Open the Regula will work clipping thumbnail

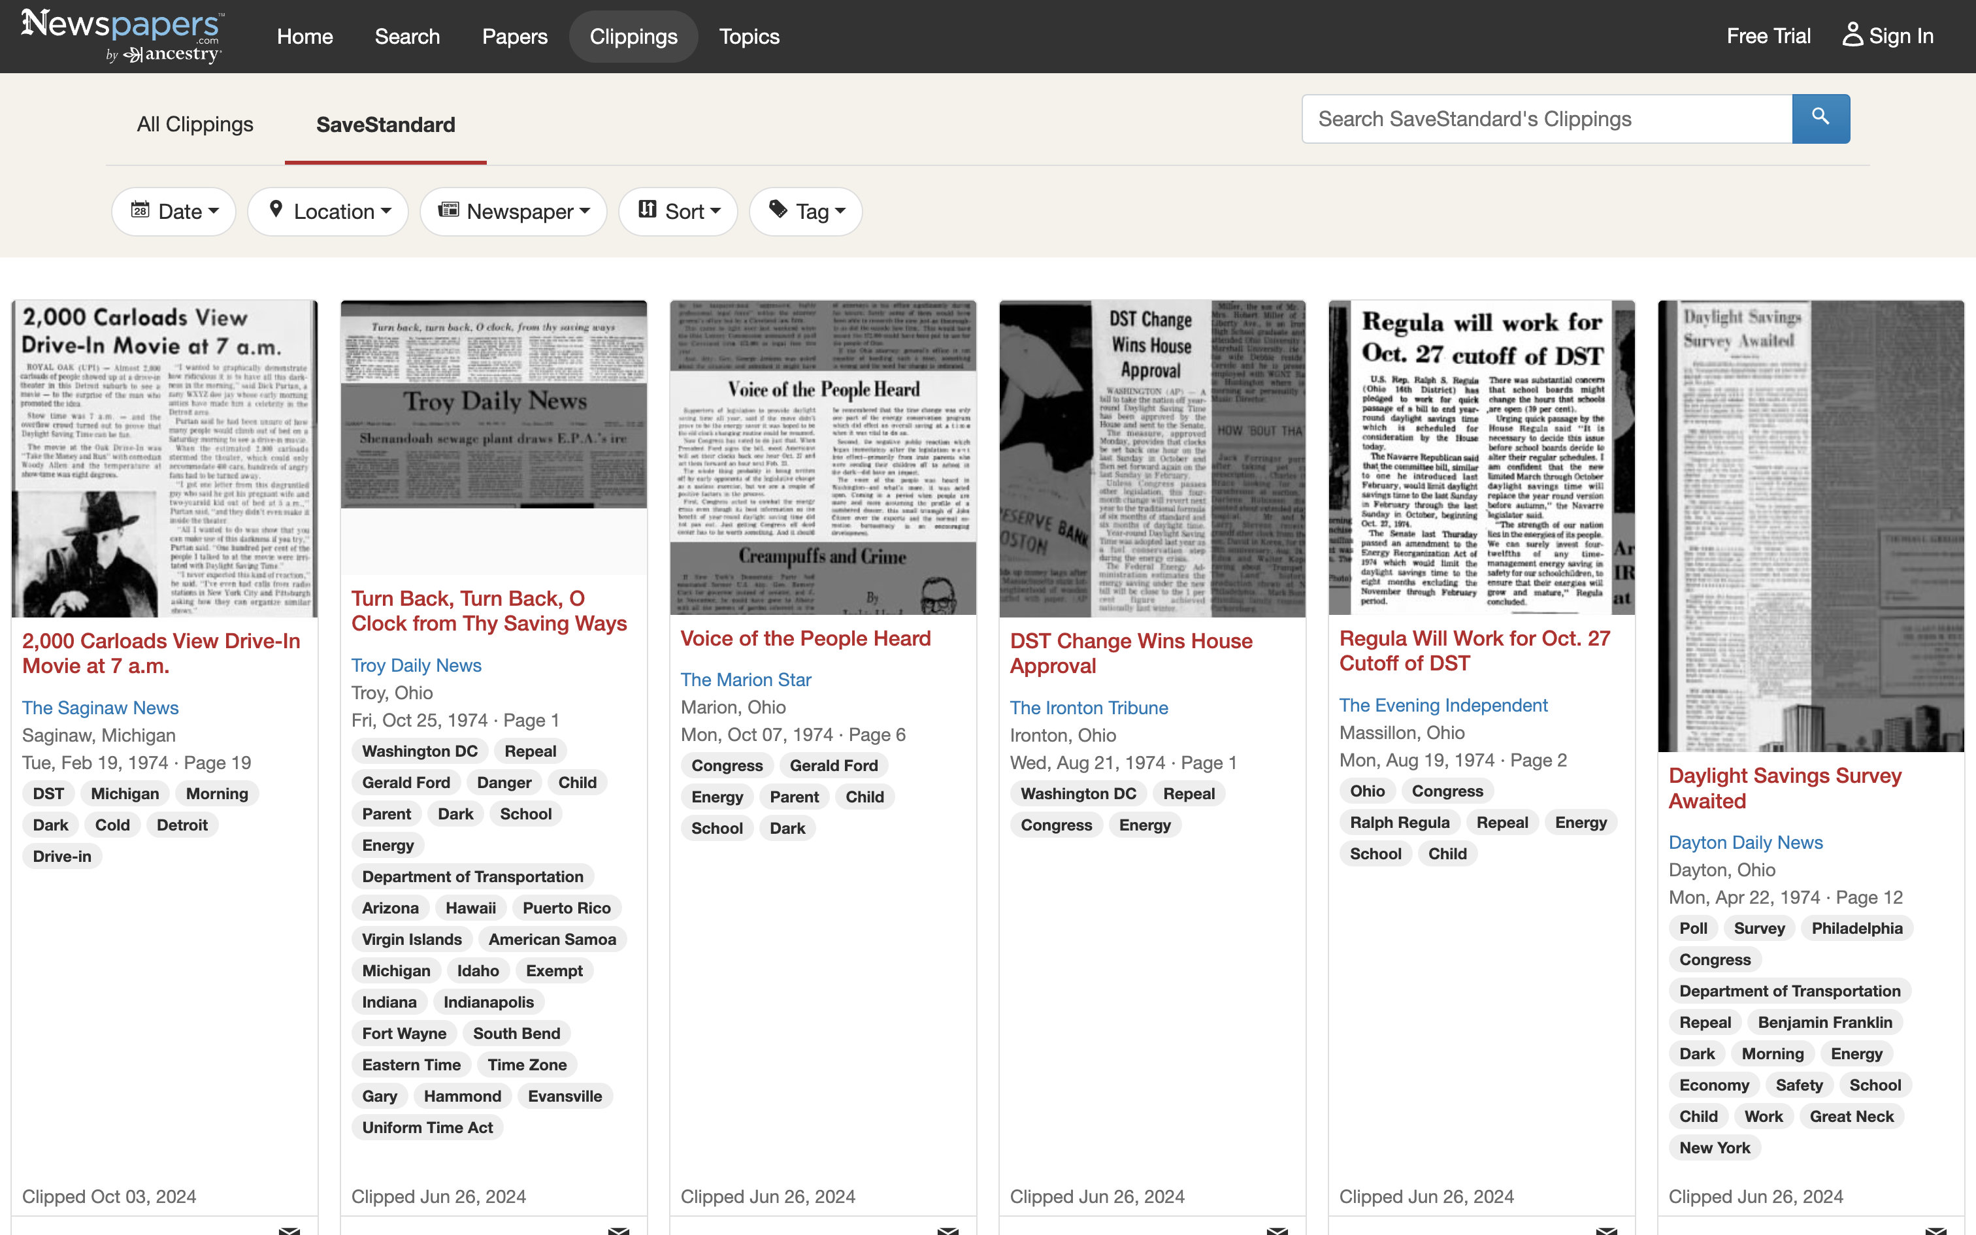tap(1481, 457)
